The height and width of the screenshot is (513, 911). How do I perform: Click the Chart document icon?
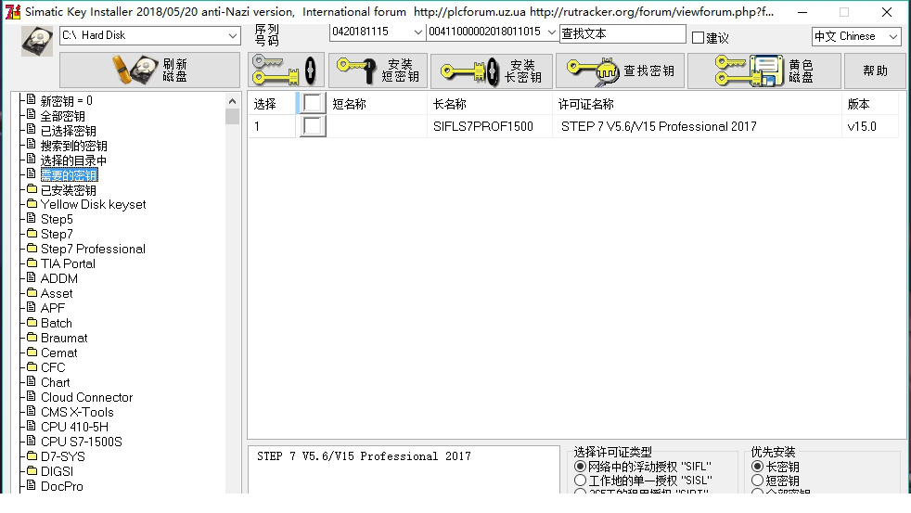[32, 381]
